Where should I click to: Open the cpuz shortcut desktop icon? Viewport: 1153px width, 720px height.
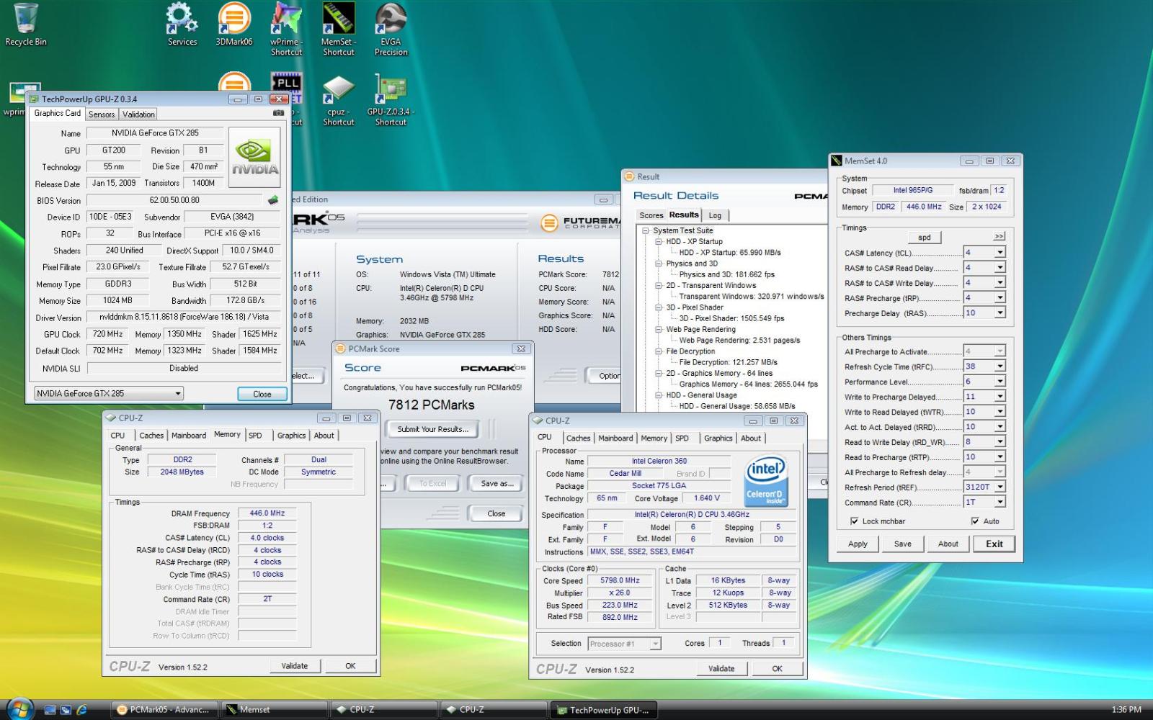click(x=339, y=100)
